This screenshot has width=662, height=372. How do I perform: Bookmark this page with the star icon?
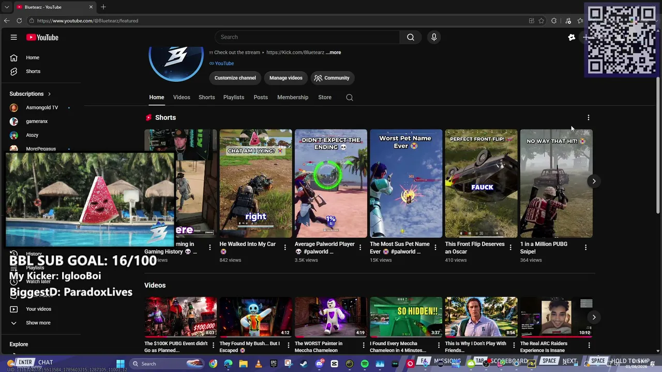coord(541,21)
